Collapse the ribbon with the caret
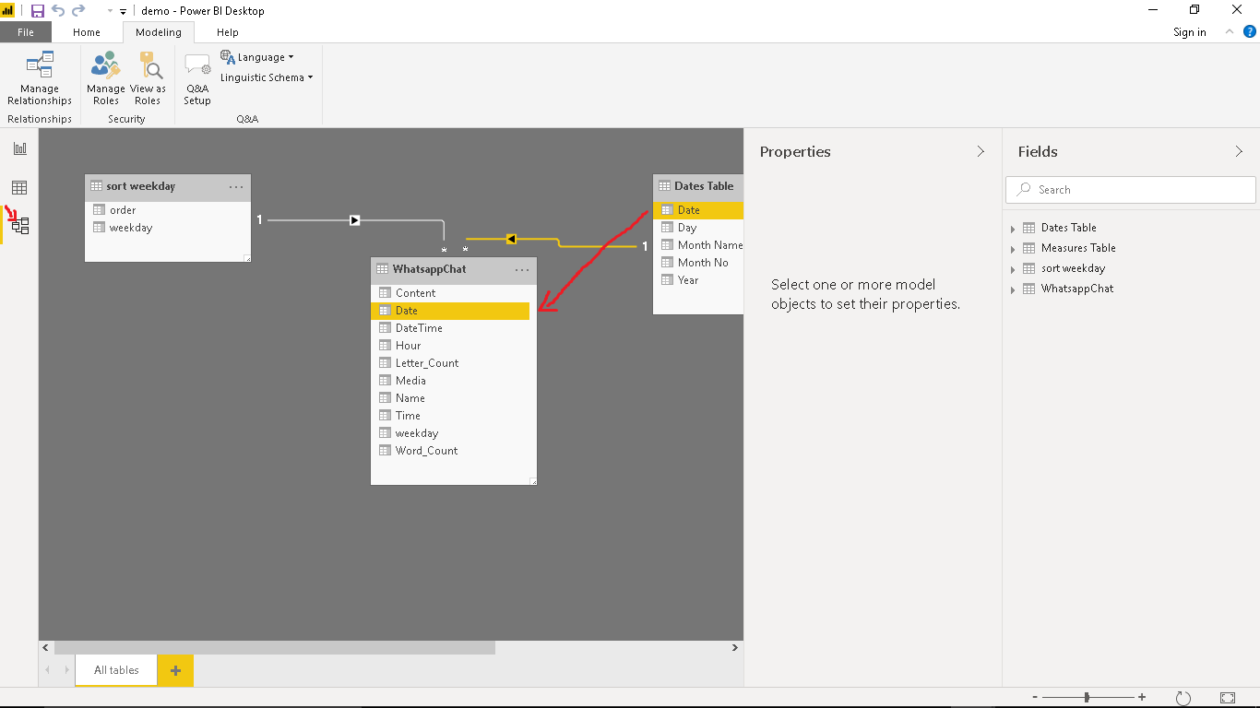The height and width of the screenshot is (708, 1260). pyautogui.click(x=1229, y=31)
